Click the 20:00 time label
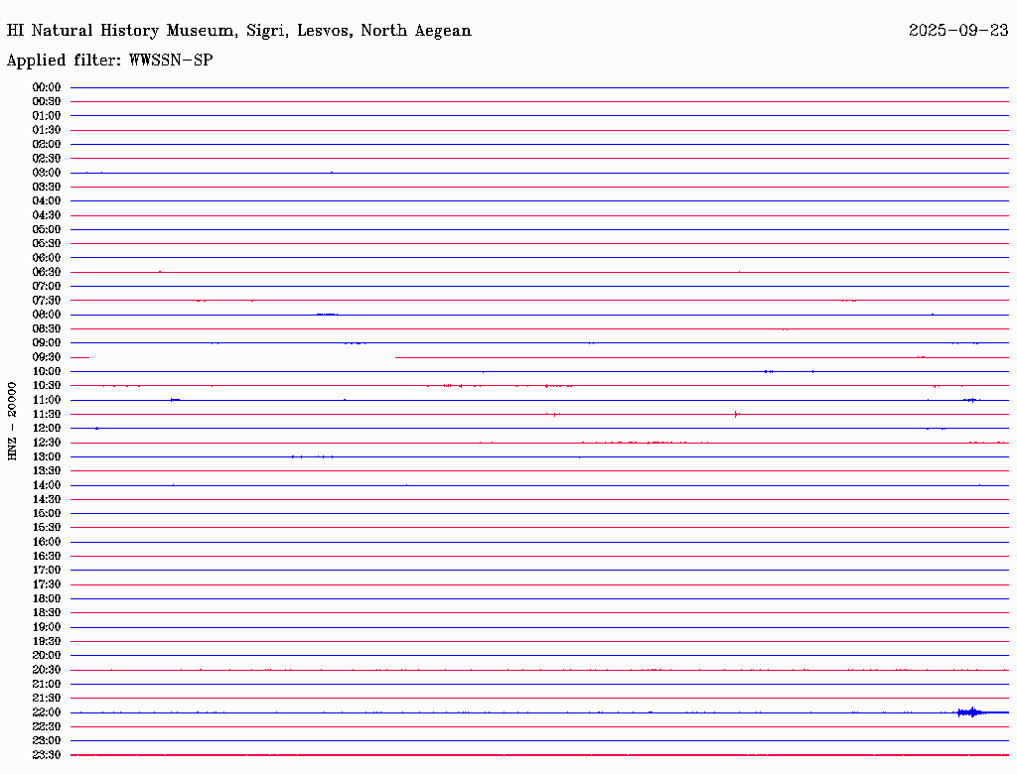1017x774 pixels. click(47, 655)
